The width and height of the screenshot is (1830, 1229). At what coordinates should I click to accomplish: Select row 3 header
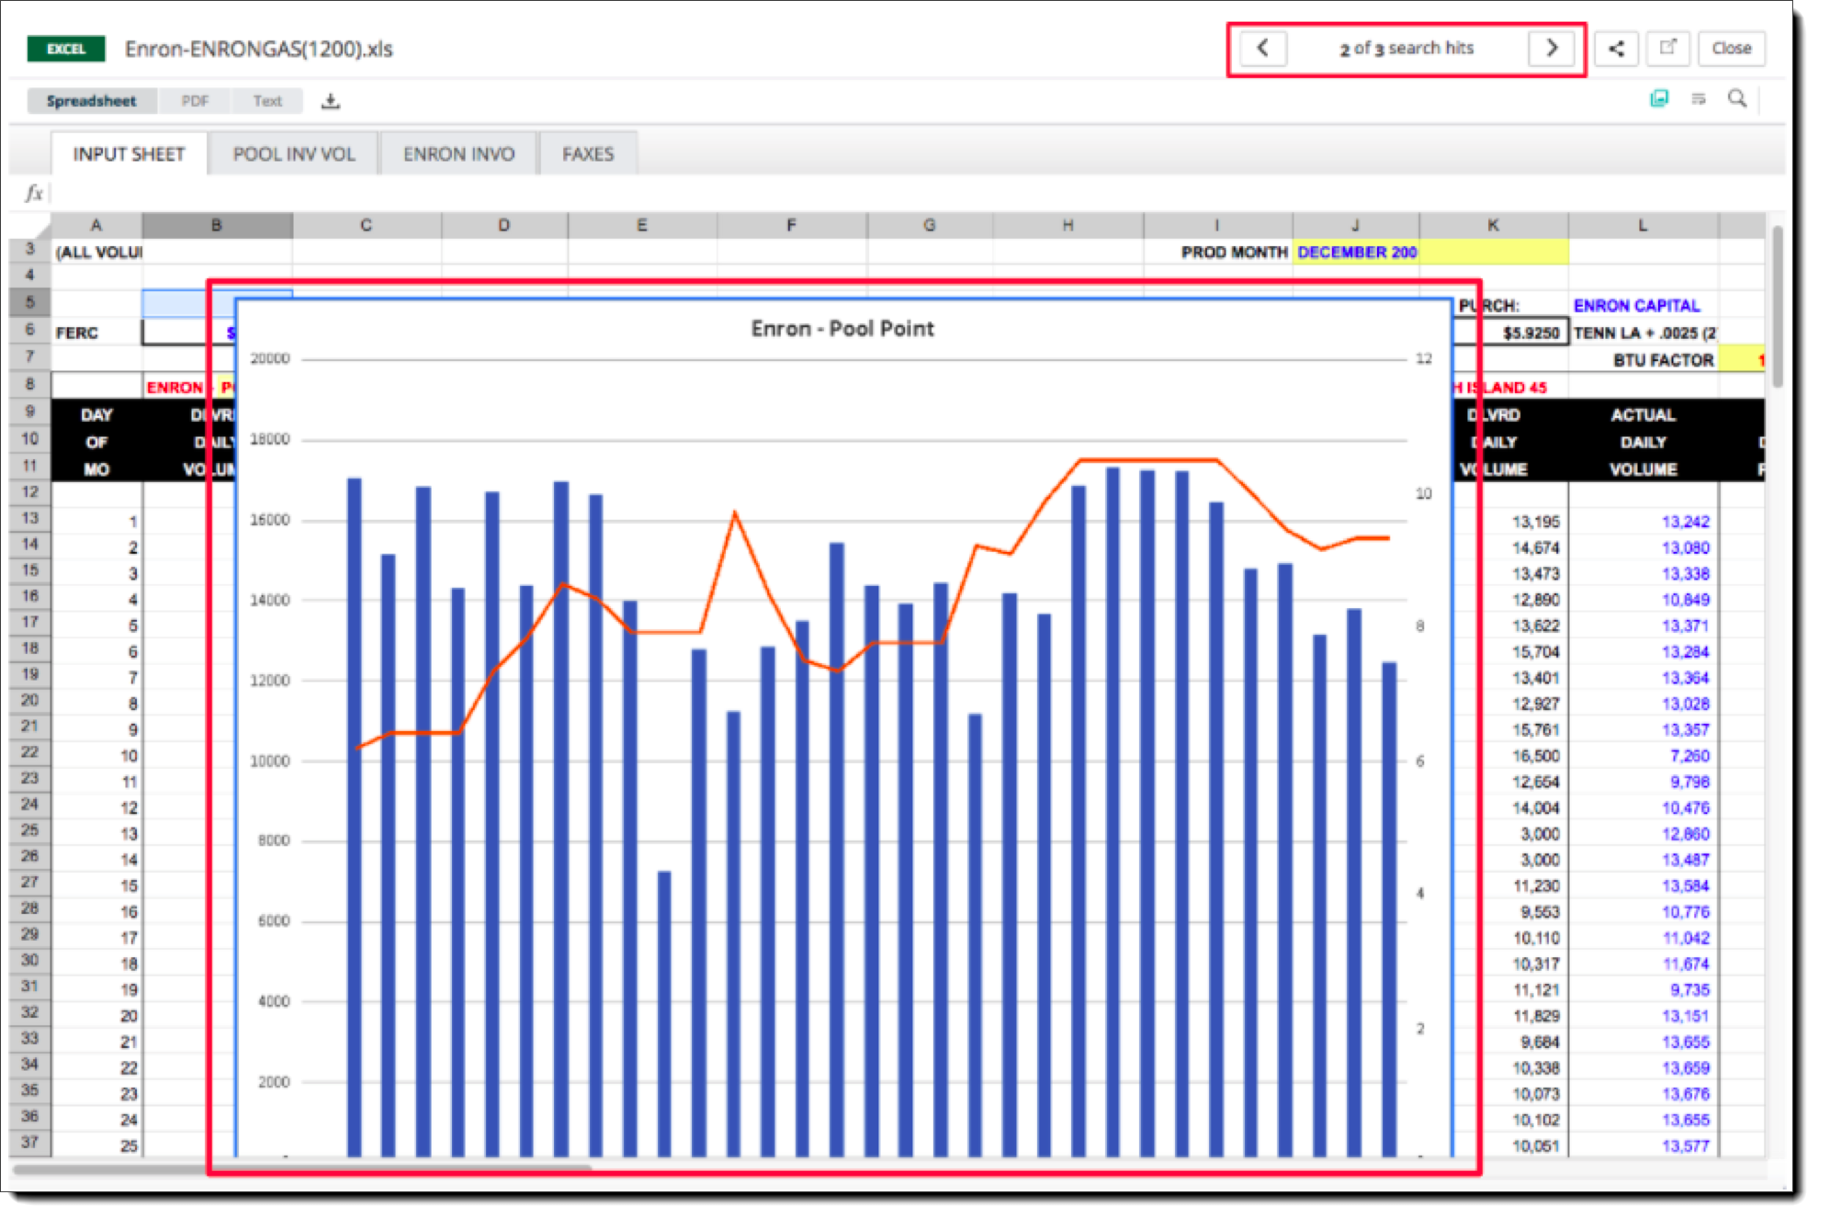tap(29, 250)
